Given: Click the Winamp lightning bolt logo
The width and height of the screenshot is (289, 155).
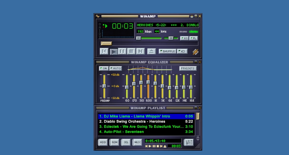Looking at the screenshot, I should tap(195, 52).
